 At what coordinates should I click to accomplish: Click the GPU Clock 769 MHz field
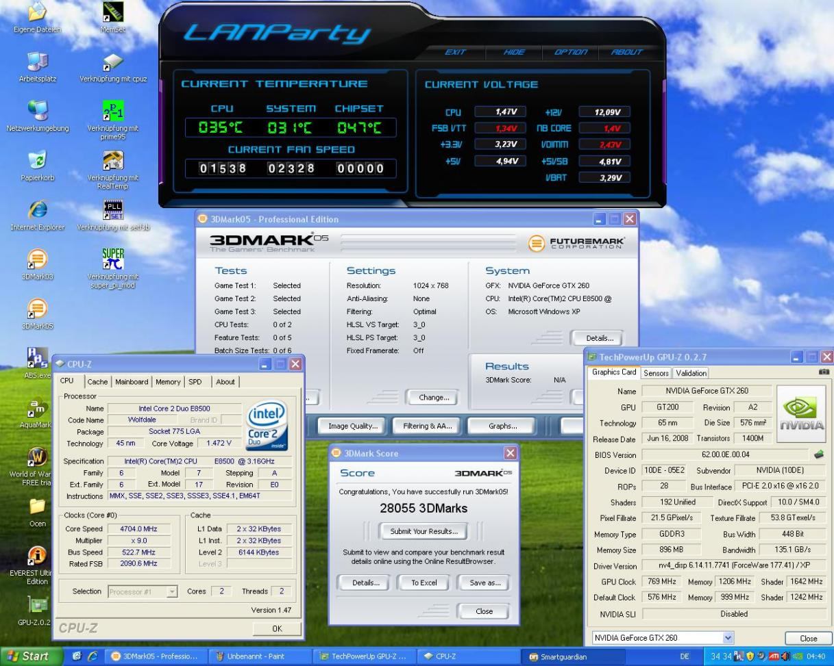pyautogui.click(x=661, y=581)
